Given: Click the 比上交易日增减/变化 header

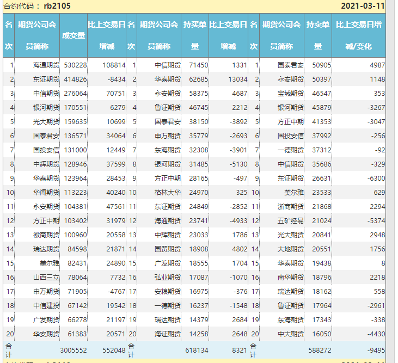Looking at the screenshot, I should (x=359, y=35).
